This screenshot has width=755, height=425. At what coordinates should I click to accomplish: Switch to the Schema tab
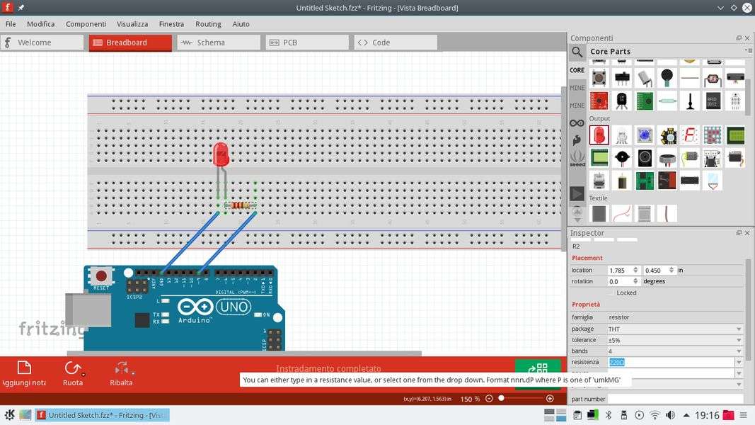[x=218, y=42]
